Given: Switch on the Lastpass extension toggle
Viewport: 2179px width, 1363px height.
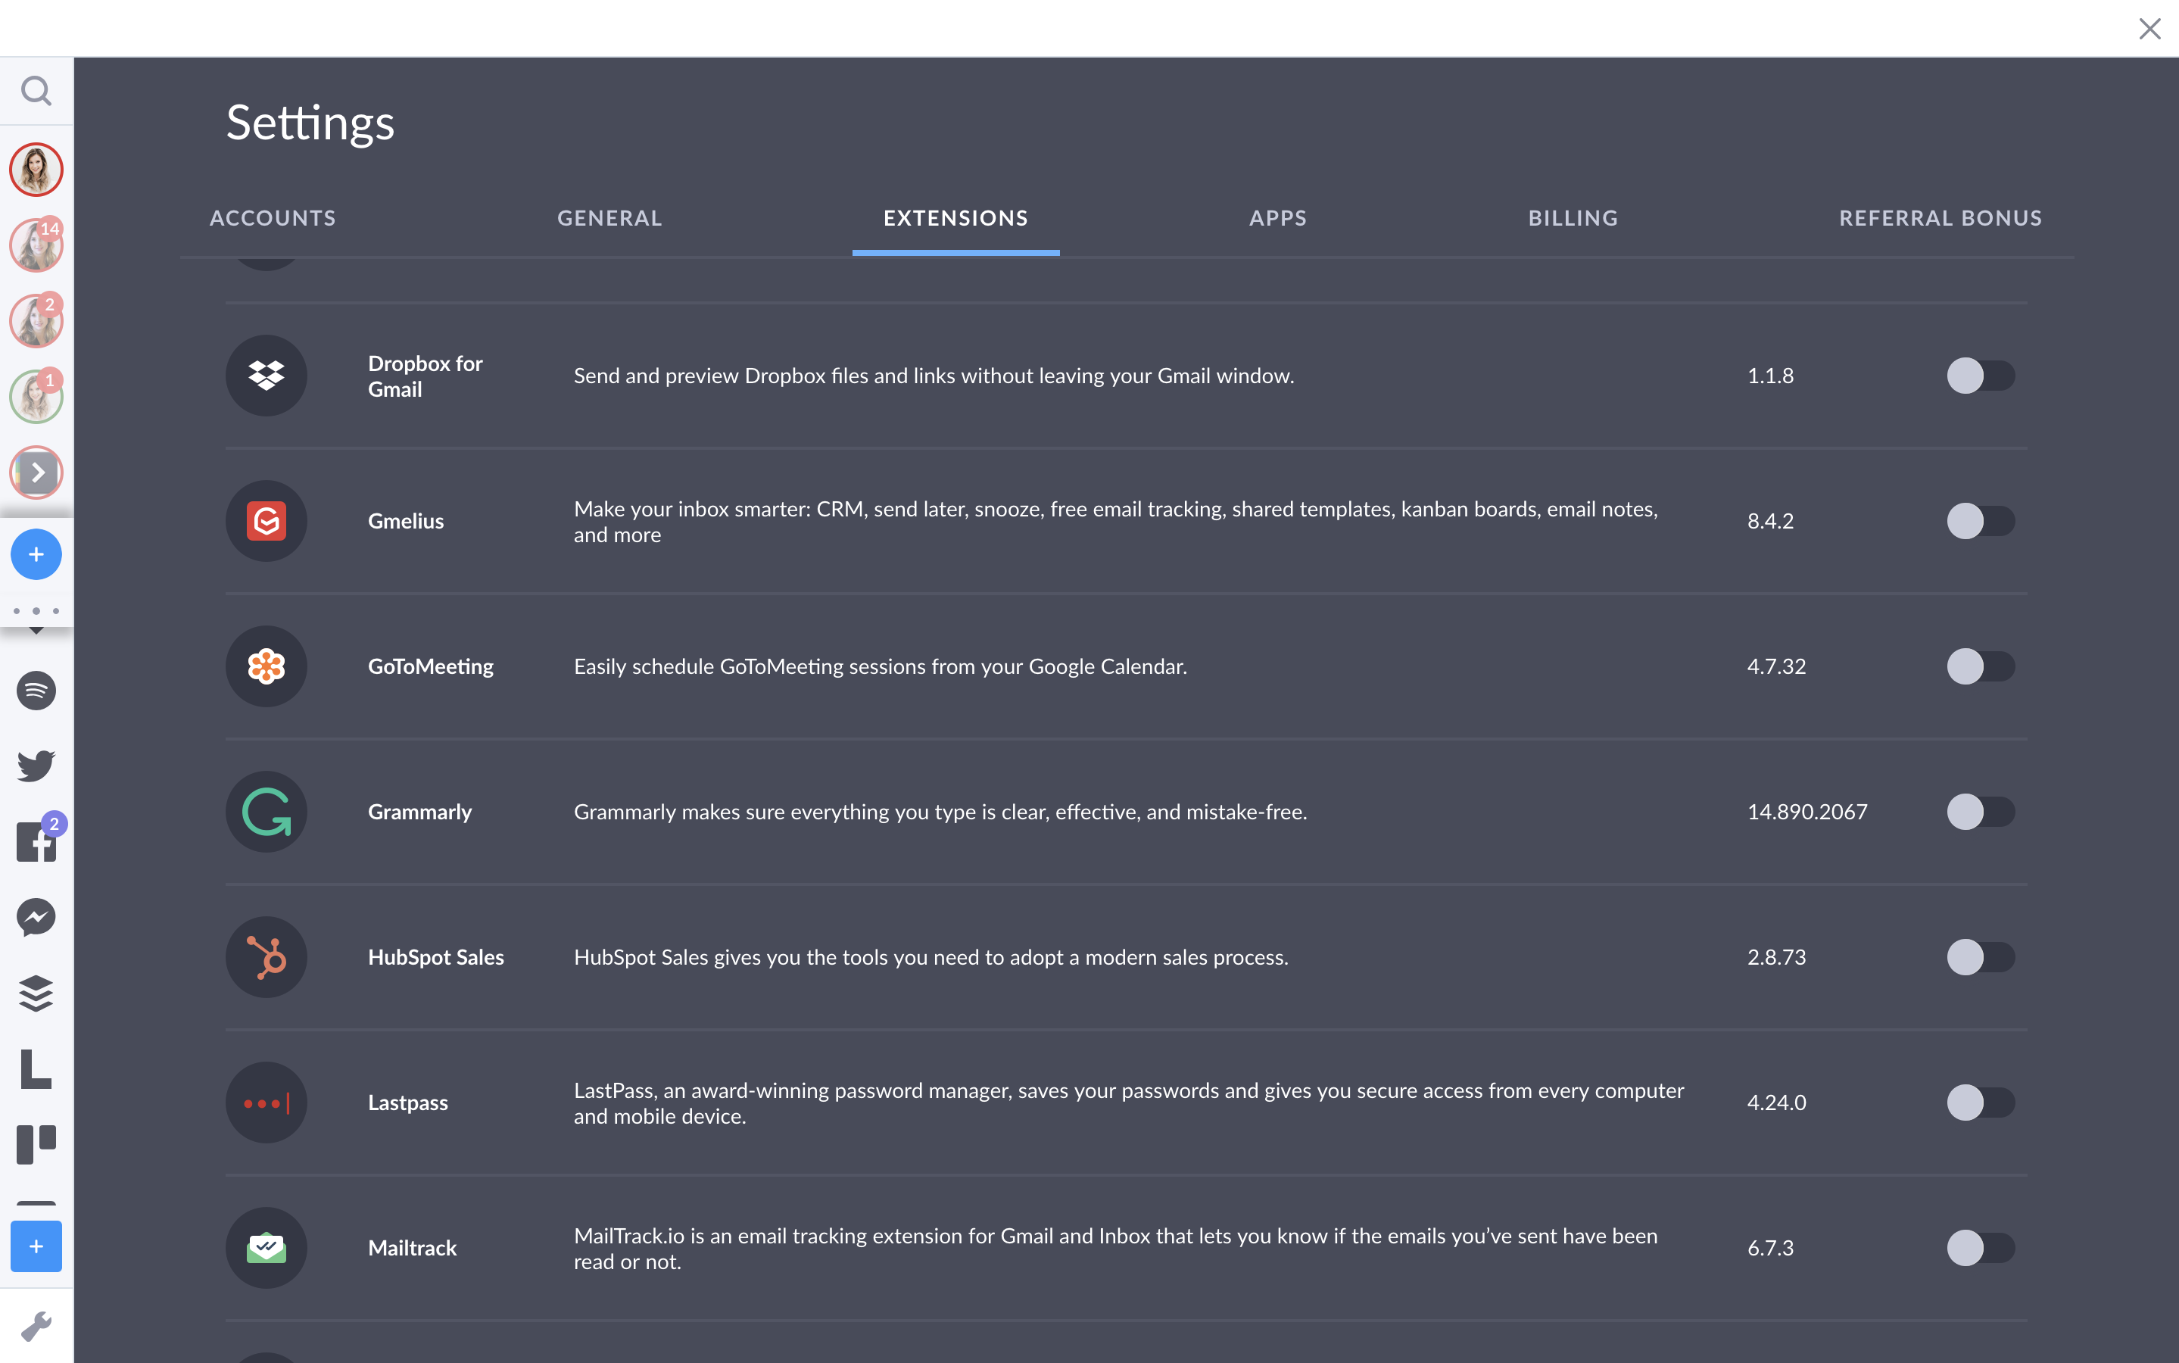Looking at the screenshot, I should click(x=1981, y=1103).
